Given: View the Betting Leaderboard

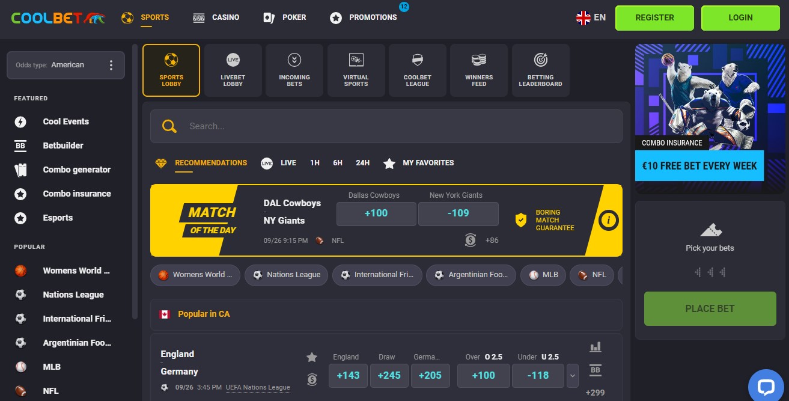Looking at the screenshot, I should point(540,70).
